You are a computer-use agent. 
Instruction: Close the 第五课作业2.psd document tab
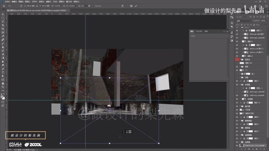(68, 10)
